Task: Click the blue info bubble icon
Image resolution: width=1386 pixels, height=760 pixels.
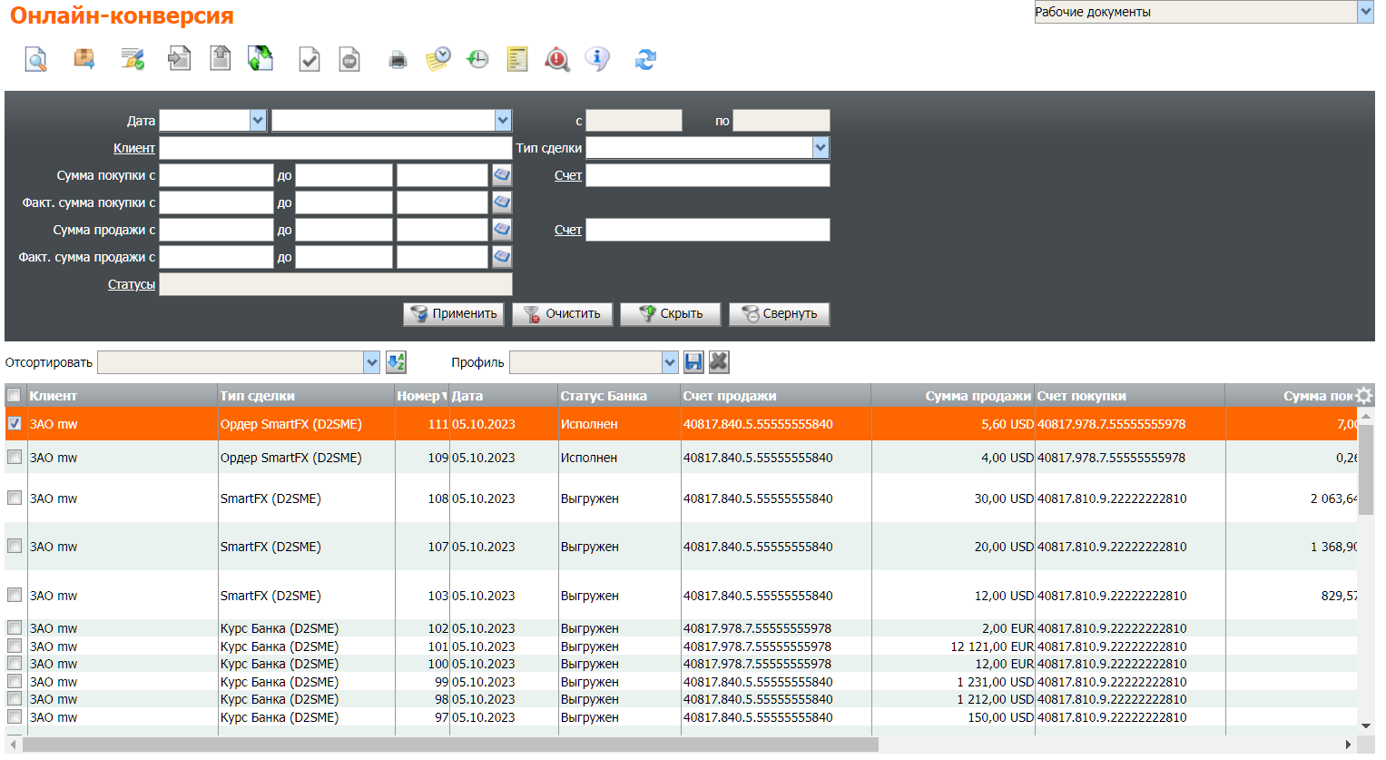Action: pyautogui.click(x=597, y=59)
